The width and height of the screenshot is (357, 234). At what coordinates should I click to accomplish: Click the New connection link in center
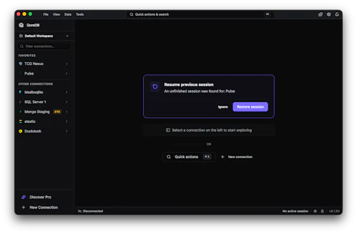240,157
